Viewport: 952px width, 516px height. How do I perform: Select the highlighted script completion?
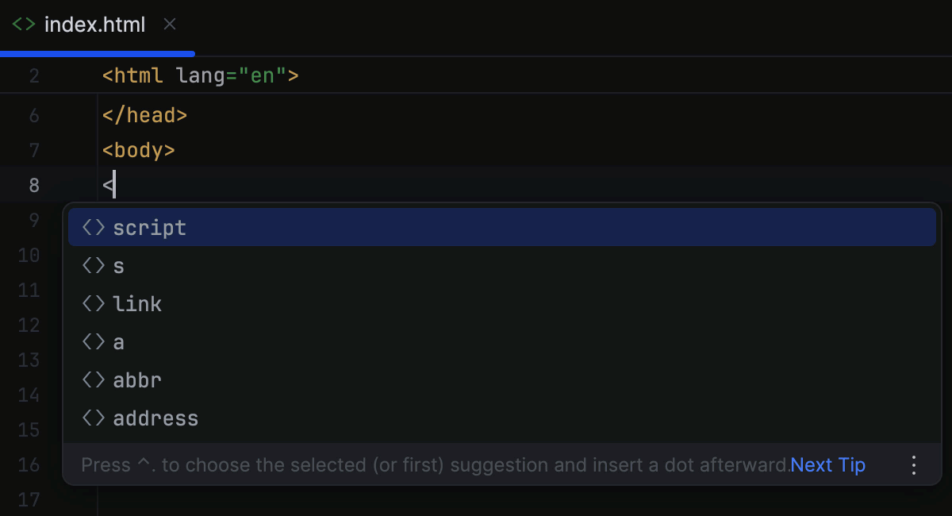150,227
